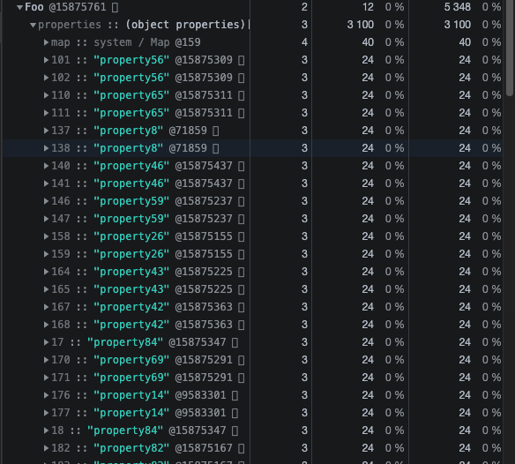Collapse the Foo @15875761 object
515x464 pixels.
pos(19,7)
